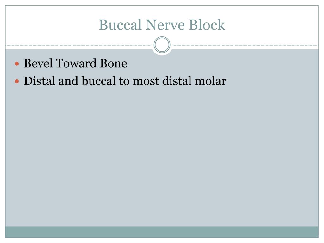Click the word Distal starting the second bullet
This screenshot has height=243, width=324.
pos(40,81)
